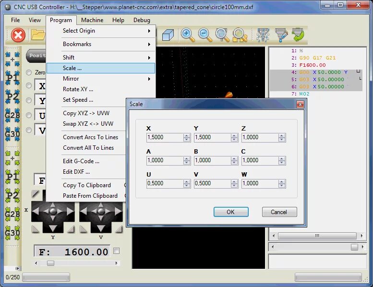
Task: Open the View menu
Action: coord(35,20)
